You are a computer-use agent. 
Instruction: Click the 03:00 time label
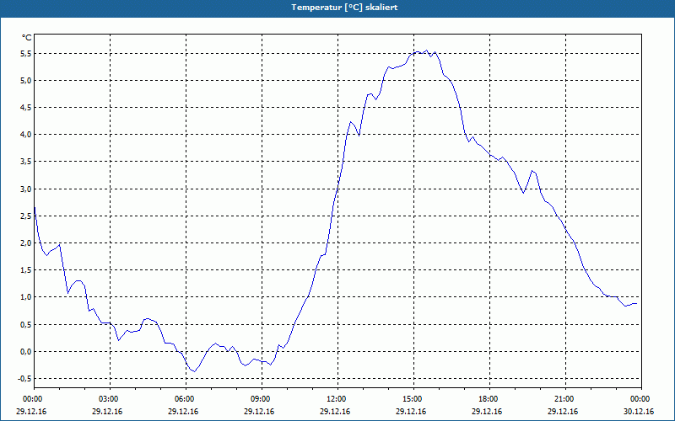pos(108,399)
